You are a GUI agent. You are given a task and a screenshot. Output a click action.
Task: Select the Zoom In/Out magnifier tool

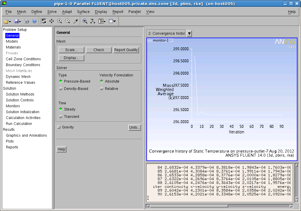pyautogui.click(x=59, y=21)
